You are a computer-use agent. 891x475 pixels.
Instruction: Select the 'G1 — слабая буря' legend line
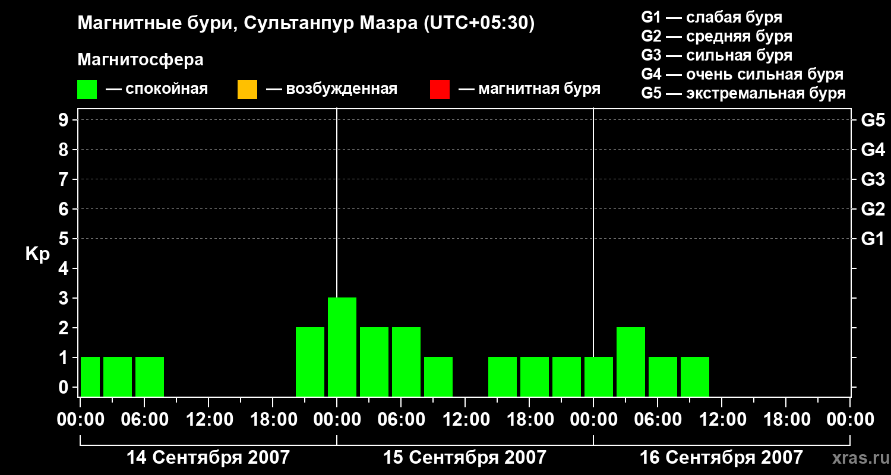[x=712, y=17]
